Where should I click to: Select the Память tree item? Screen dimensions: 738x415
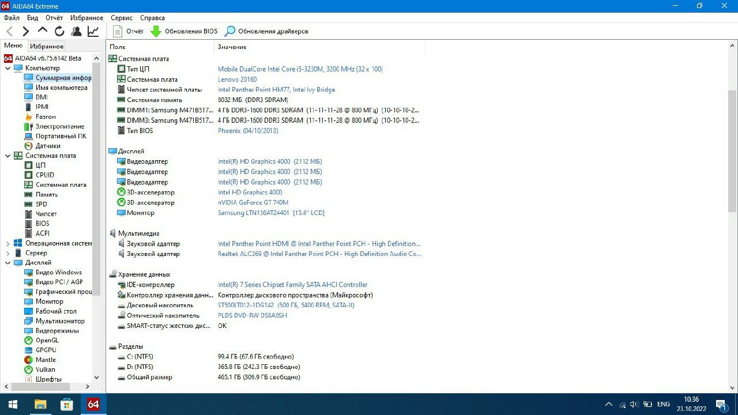tap(41, 195)
